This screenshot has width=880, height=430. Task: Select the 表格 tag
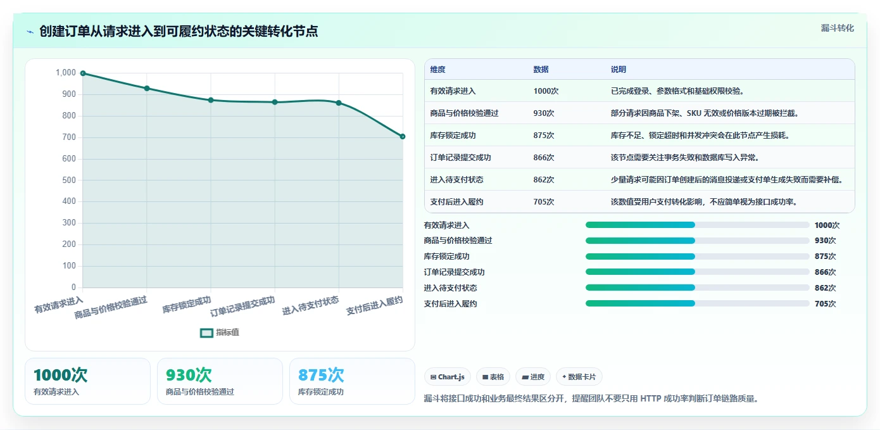tap(493, 377)
